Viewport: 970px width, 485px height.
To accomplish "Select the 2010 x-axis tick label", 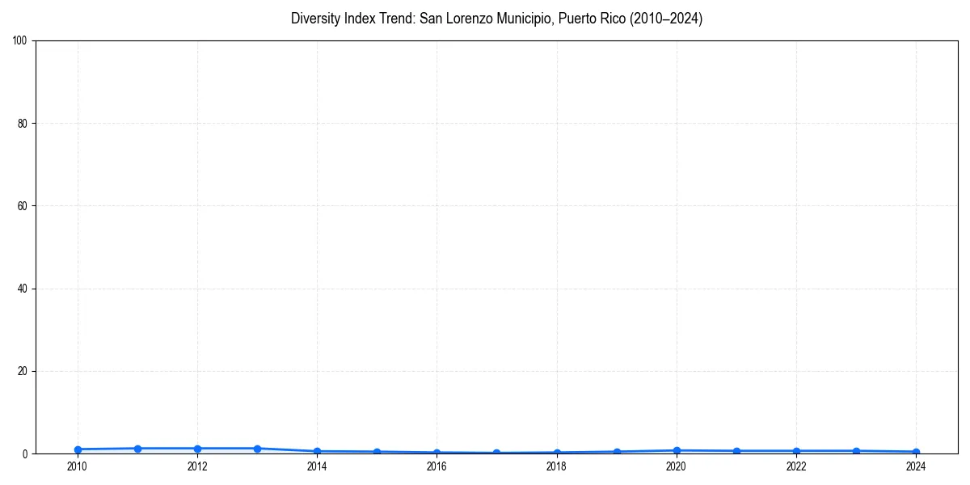I will pyautogui.click(x=77, y=466).
